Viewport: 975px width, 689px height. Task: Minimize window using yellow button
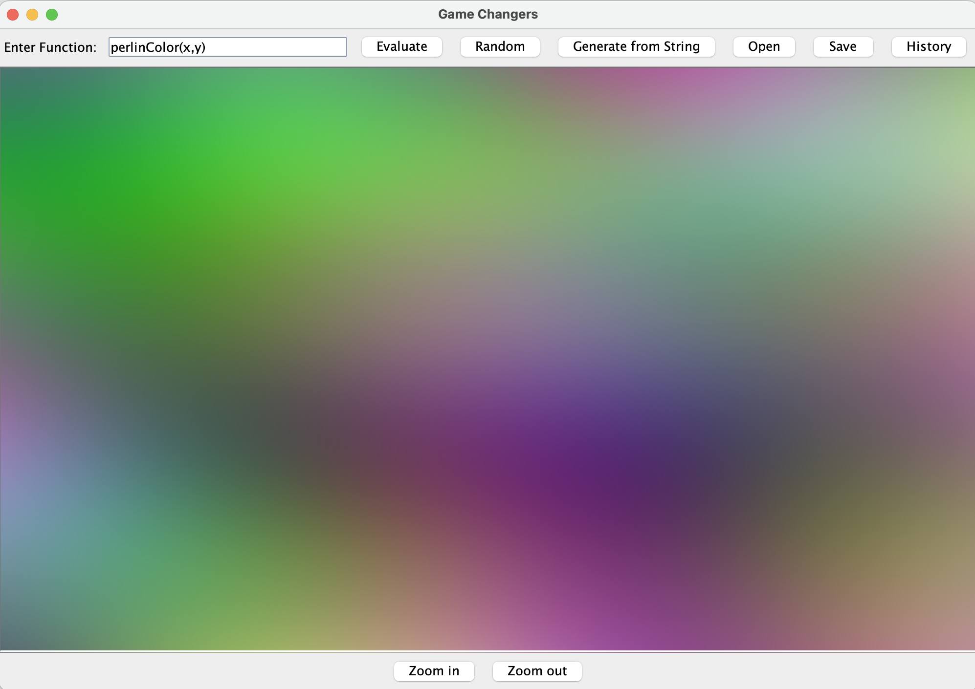(32, 15)
